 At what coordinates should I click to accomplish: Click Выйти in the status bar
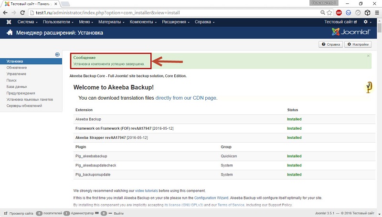pos(116,213)
